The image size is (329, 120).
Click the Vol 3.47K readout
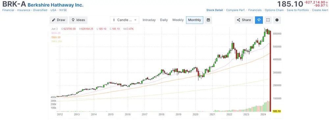pos(128,29)
